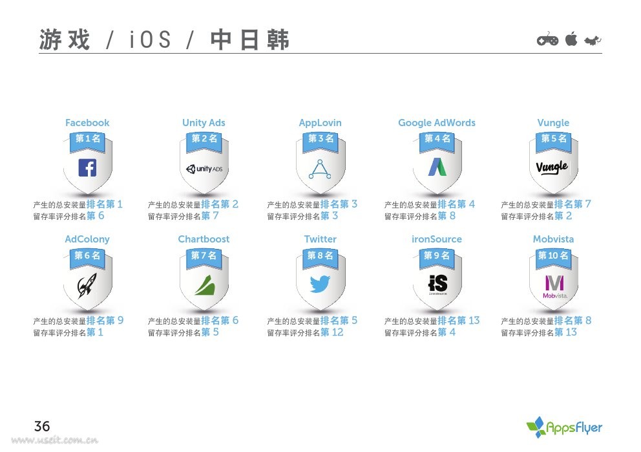The image size is (641, 452).
Task: Click Unity Ads' 产生的总安装量排名第 2 line
Action: pos(193,204)
